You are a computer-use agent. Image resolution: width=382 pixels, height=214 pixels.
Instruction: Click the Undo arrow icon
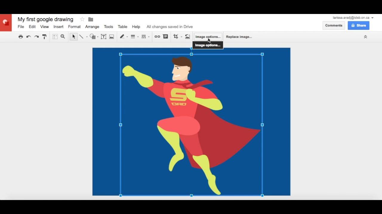pos(29,37)
